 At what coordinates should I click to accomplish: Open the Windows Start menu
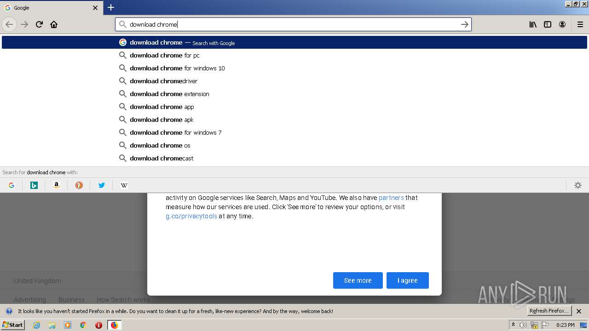[x=13, y=325]
